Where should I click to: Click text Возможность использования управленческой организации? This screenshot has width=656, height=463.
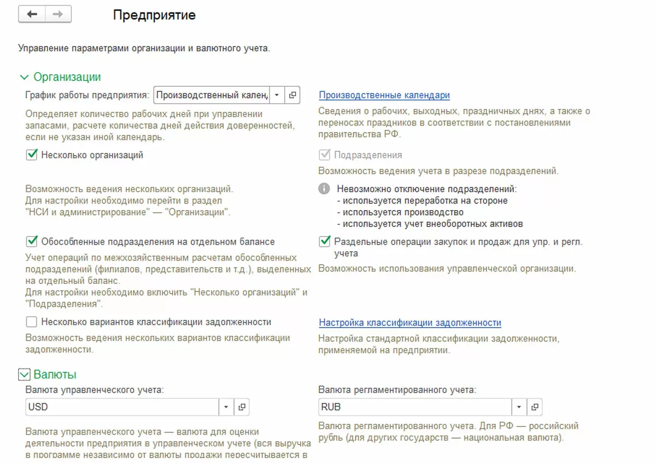447,269
